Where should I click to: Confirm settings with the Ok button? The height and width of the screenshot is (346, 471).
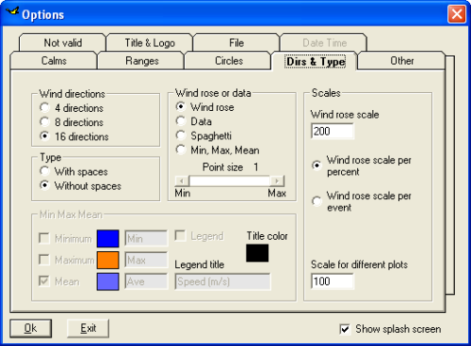[31, 328]
